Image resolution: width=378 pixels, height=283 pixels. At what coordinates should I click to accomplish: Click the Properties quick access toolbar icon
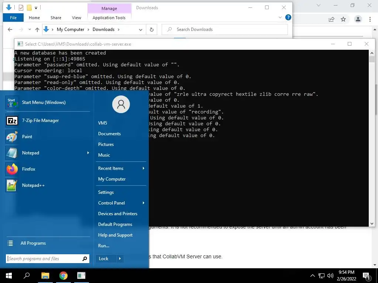tap(21, 8)
